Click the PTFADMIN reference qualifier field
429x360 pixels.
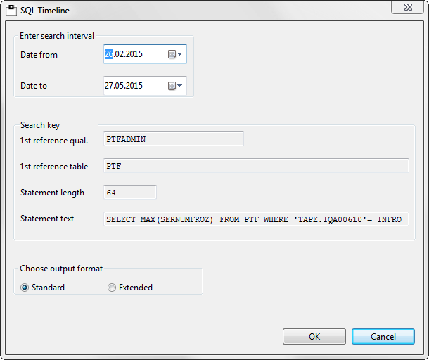pos(173,139)
